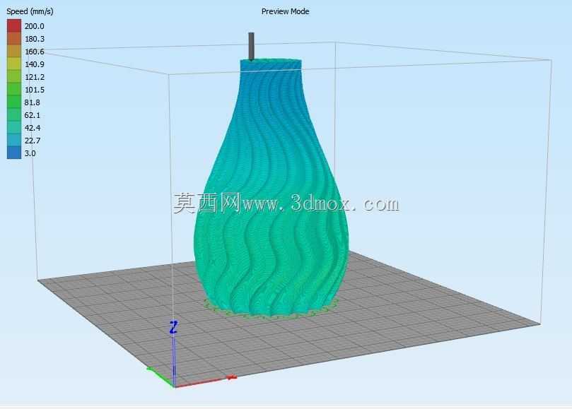Click the blue Z axis label
The height and width of the screenshot is (409, 572).
point(174,327)
